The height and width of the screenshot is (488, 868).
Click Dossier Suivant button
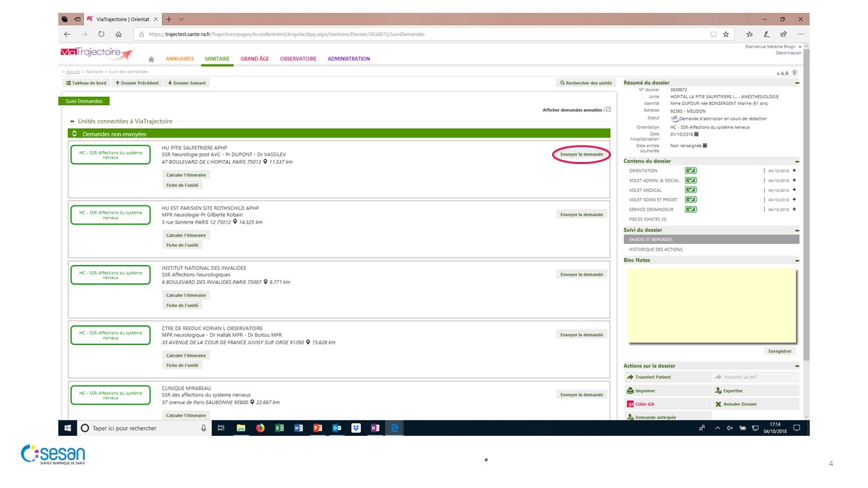tap(186, 83)
